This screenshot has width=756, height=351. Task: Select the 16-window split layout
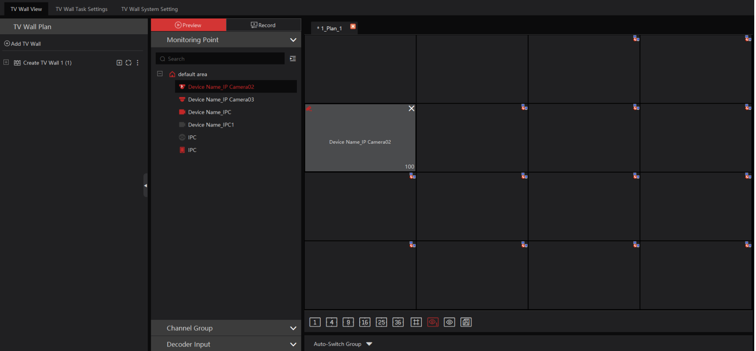(x=365, y=322)
